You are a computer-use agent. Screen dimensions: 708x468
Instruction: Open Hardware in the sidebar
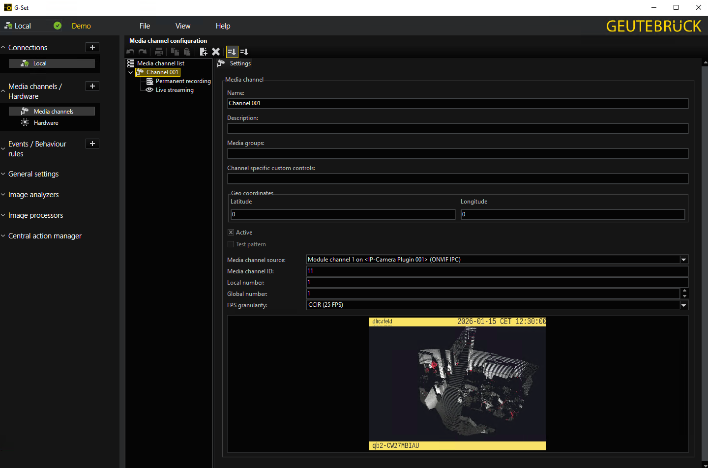coord(46,123)
